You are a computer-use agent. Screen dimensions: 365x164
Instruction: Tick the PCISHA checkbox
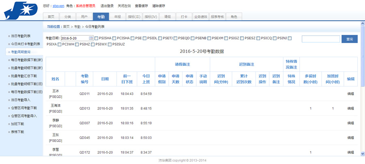coord(114,38)
